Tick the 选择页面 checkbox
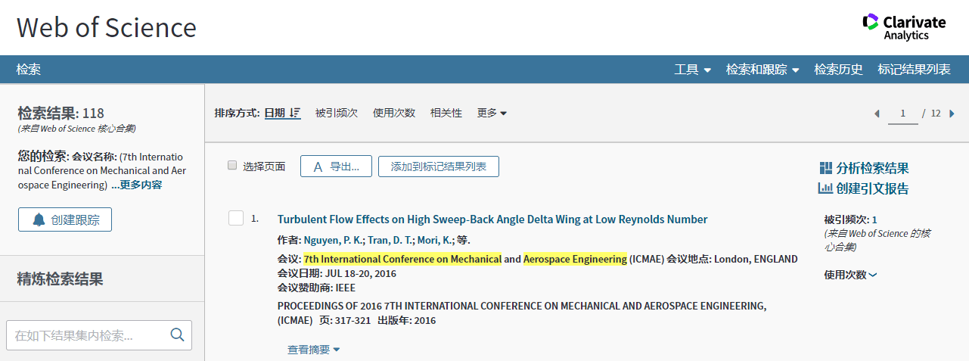 [x=232, y=166]
